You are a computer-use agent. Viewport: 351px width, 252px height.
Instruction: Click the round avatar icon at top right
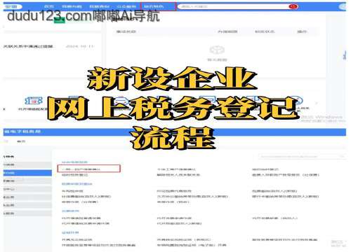point(343,7)
